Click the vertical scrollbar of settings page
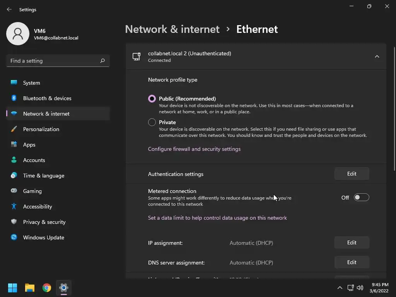The width and height of the screenshot is (396, 297). [394, 108]
